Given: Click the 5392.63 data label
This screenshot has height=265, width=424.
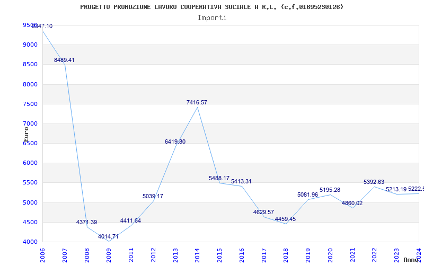Looking at the screenshot, I should pyautogui.click(x=374, y=182).
